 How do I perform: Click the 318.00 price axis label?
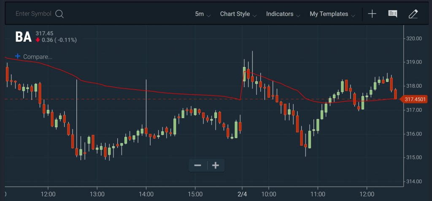point(414,86)
